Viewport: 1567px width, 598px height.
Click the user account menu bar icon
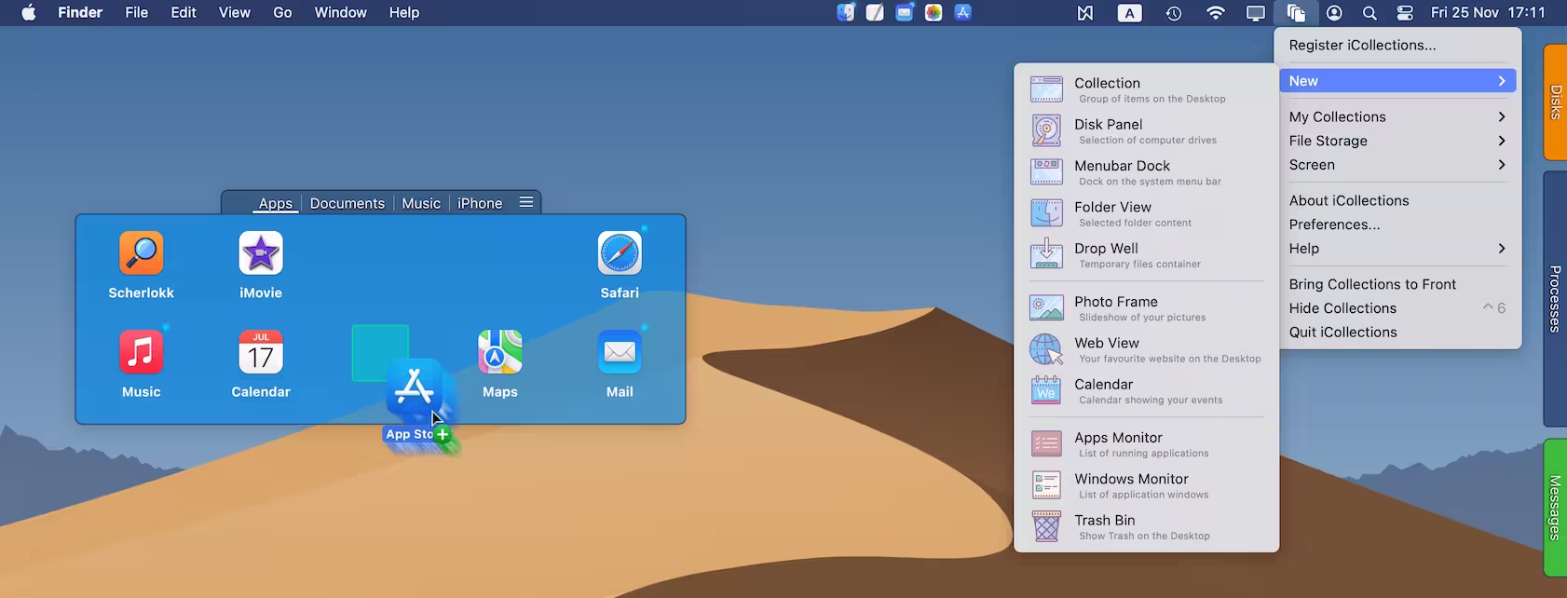pyautogui.click(x=1334, y=13)
